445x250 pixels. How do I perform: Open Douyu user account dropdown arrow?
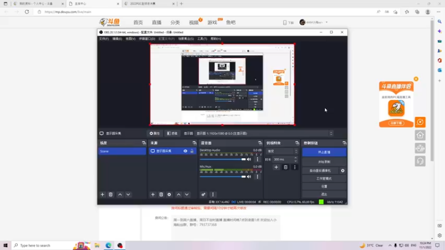click(327, 22)
